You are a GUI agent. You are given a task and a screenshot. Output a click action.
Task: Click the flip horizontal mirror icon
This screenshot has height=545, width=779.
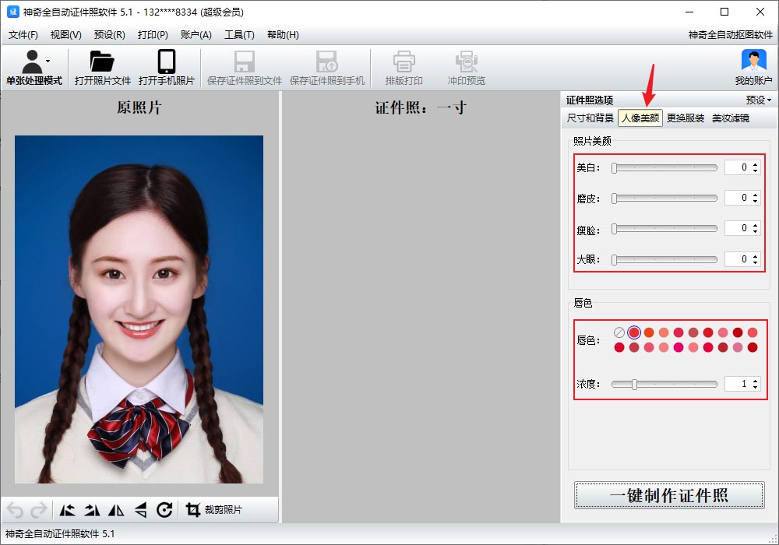(x=116, y=508)
